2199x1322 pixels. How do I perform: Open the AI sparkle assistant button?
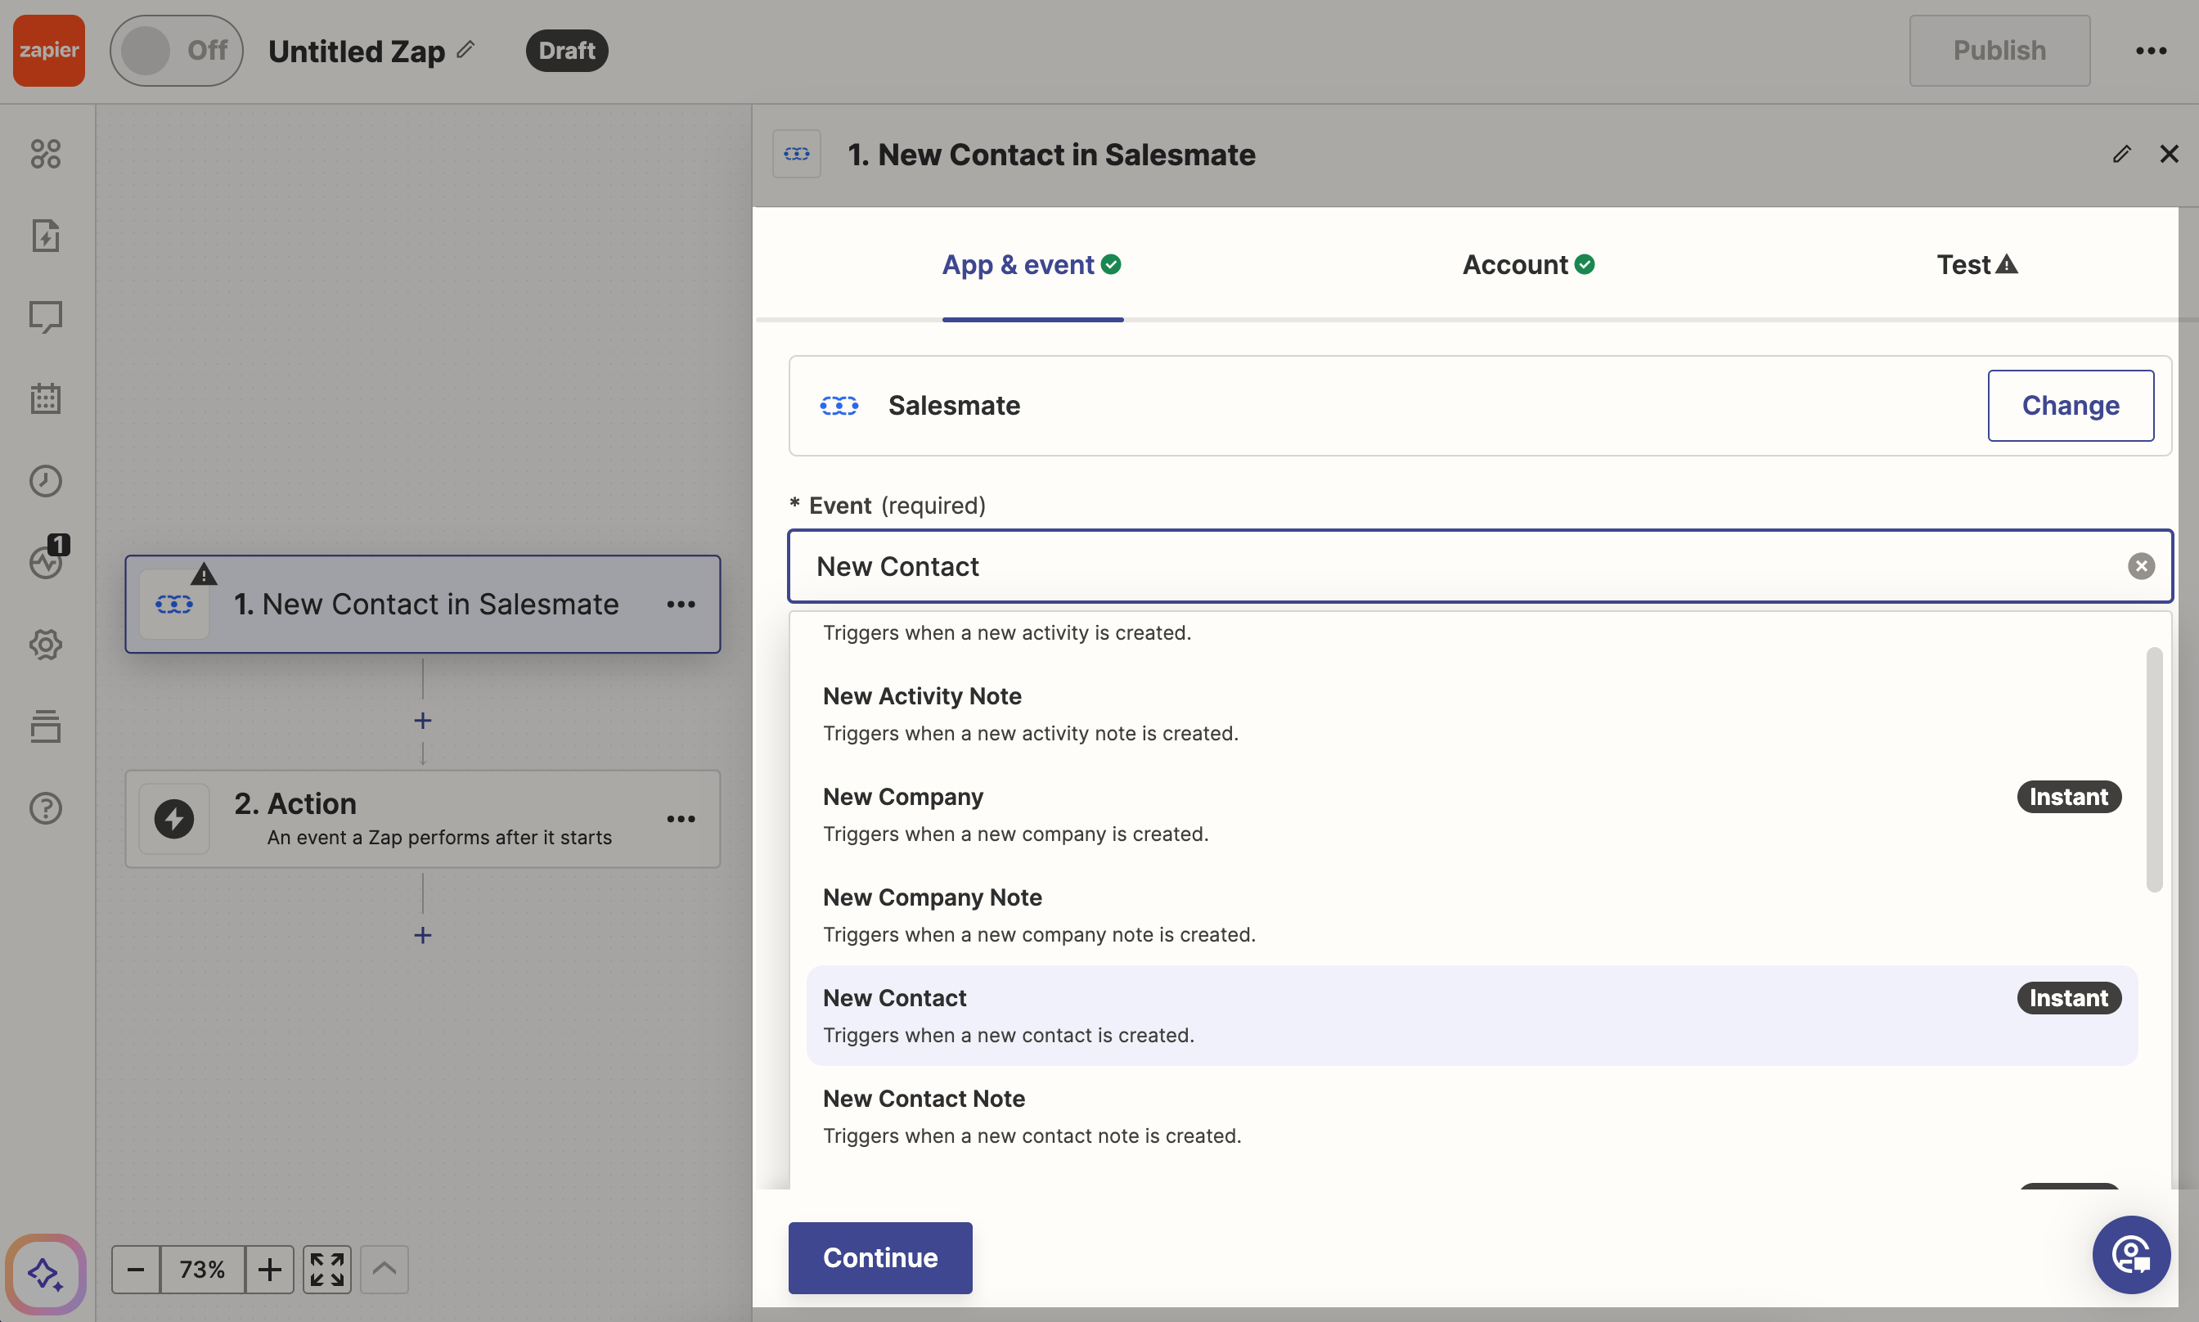coord(46,1274)
